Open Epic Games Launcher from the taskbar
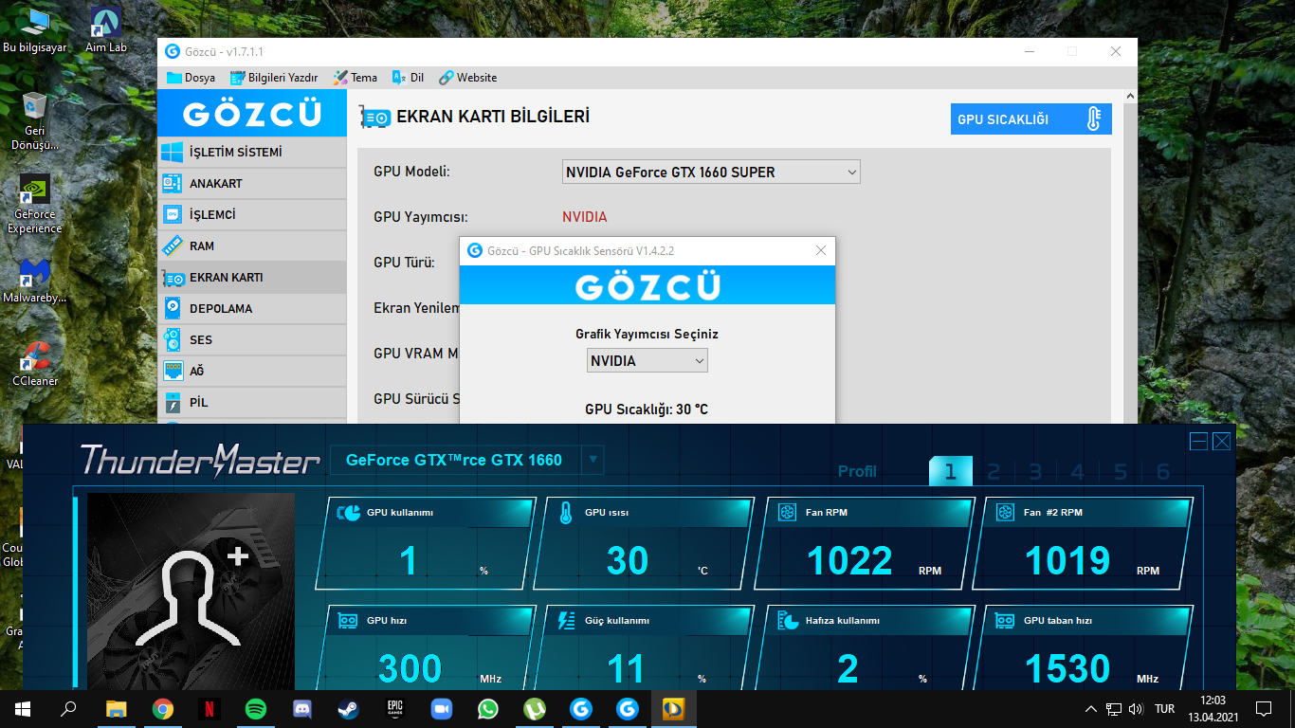1295x728 pixels. 395,708
